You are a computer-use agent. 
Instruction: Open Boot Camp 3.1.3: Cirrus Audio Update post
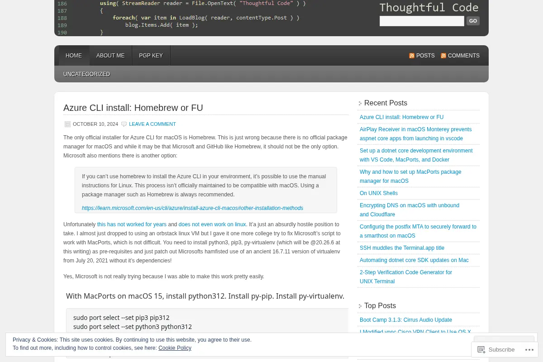coord(406,320)
